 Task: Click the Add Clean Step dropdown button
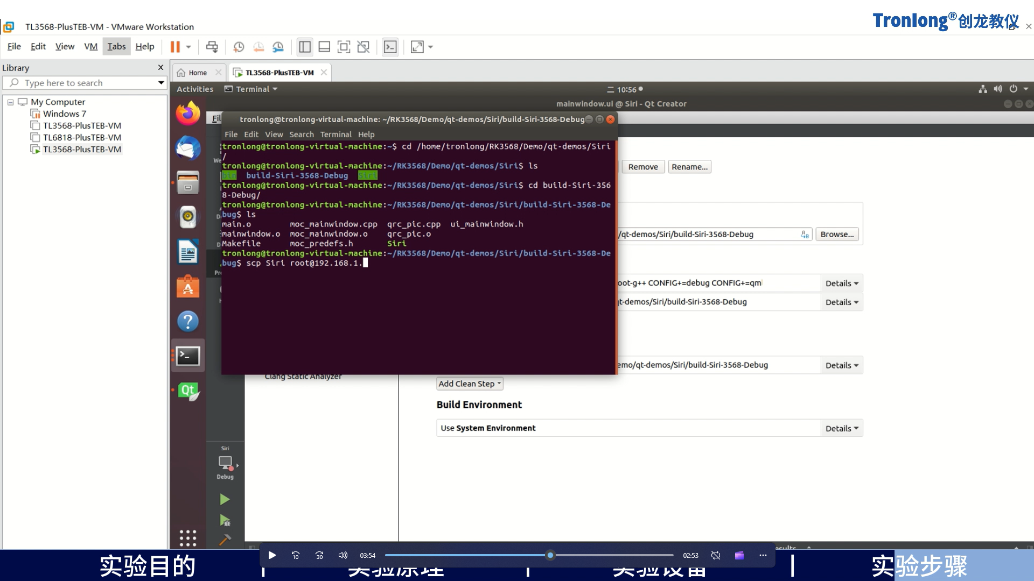pos(470,383)
